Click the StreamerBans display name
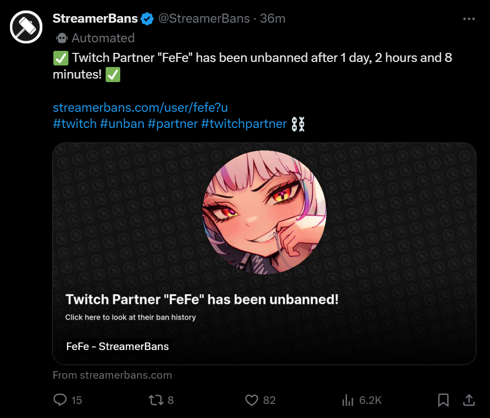 click(95, 19)
